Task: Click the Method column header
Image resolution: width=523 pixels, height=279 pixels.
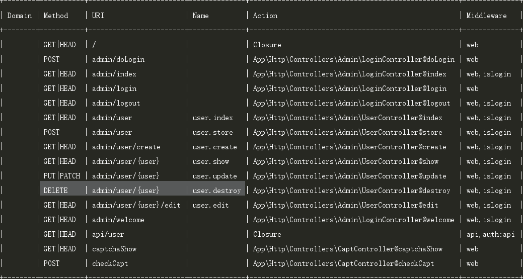Action: coord(56,16)
